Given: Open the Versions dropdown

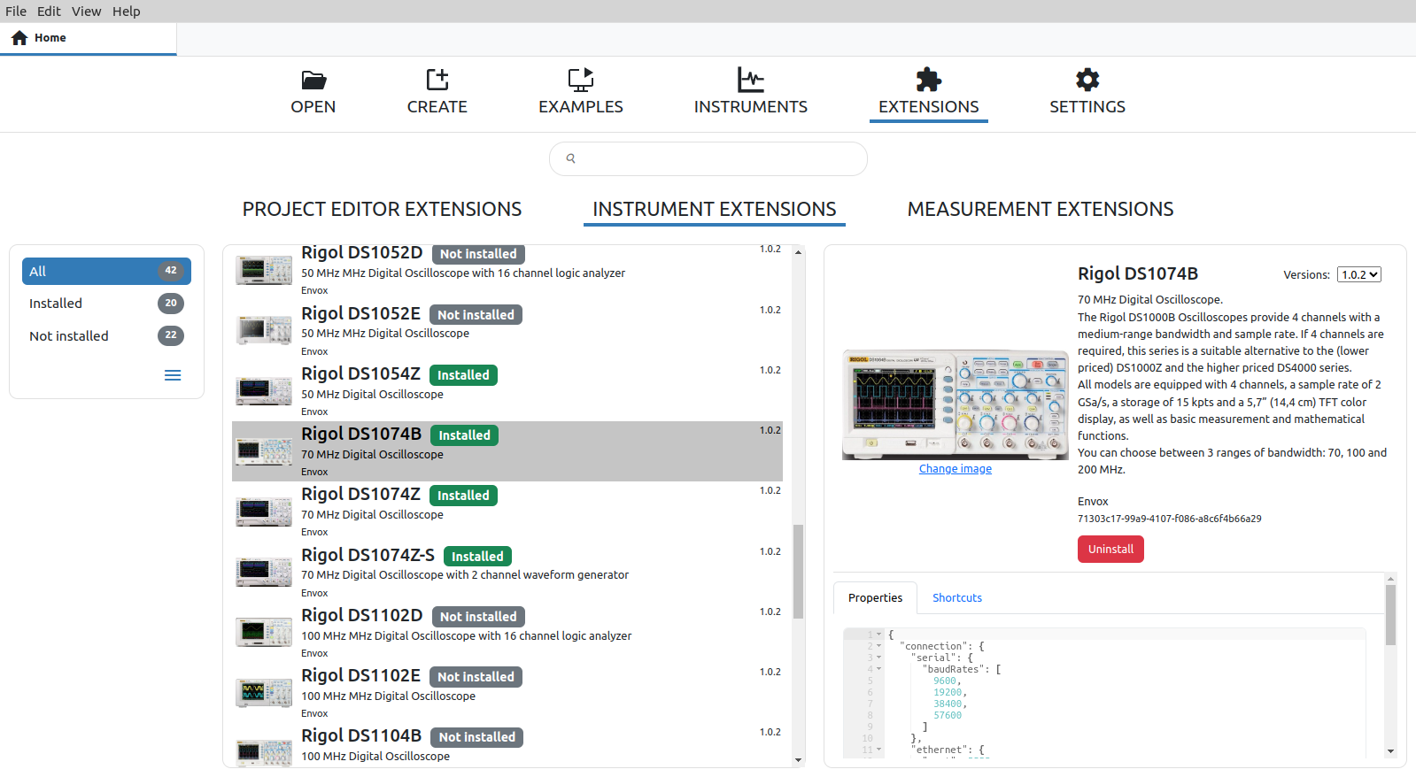Looking at the screenshot, I should point(1358,275).
